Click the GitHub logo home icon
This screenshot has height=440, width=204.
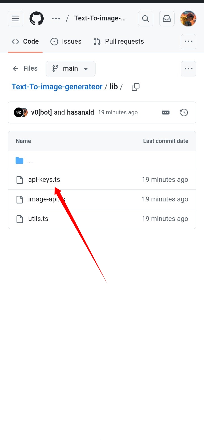(37, 19)
